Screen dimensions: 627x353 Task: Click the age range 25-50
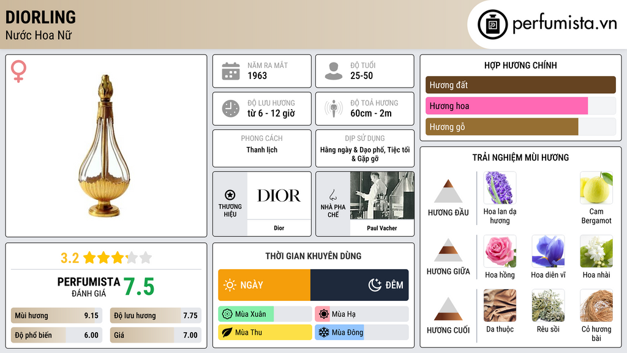pos(361,75)
